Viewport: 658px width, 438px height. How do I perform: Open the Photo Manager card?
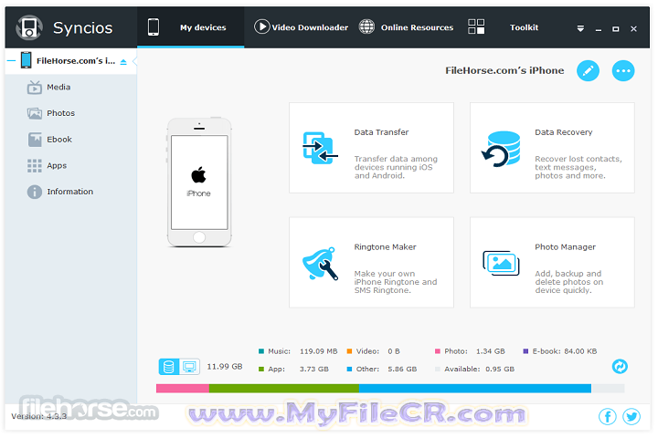pyautogui.click(x=552, y=263)
